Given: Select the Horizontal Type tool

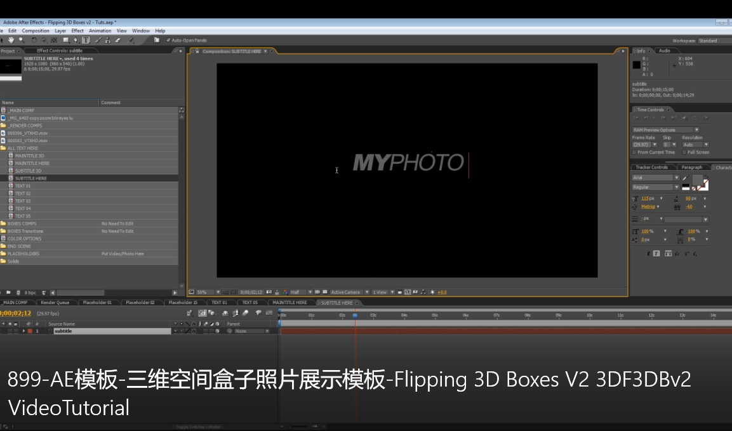Looking at the screenshot, I should pos(86,40).
